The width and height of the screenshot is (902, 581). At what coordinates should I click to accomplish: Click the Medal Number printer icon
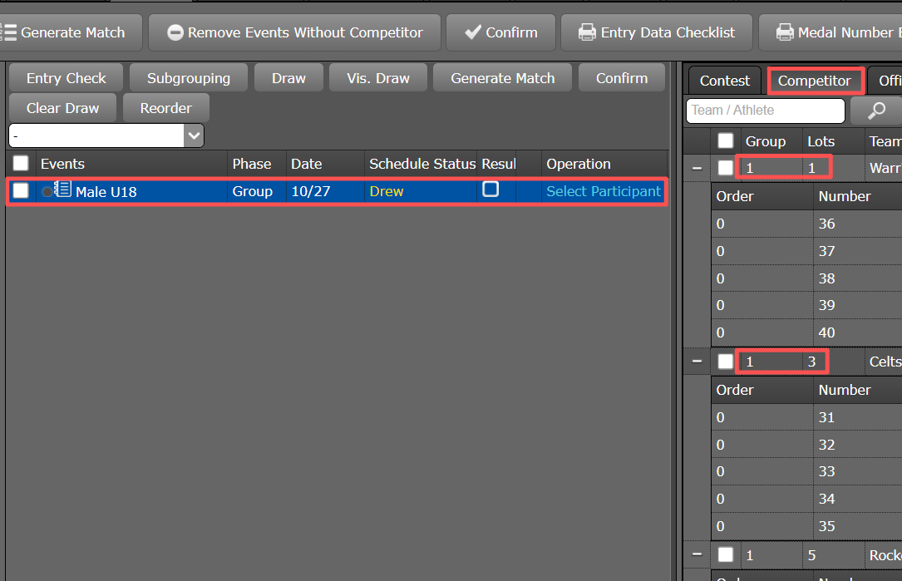pyautogui.click(x=784, y=32)
